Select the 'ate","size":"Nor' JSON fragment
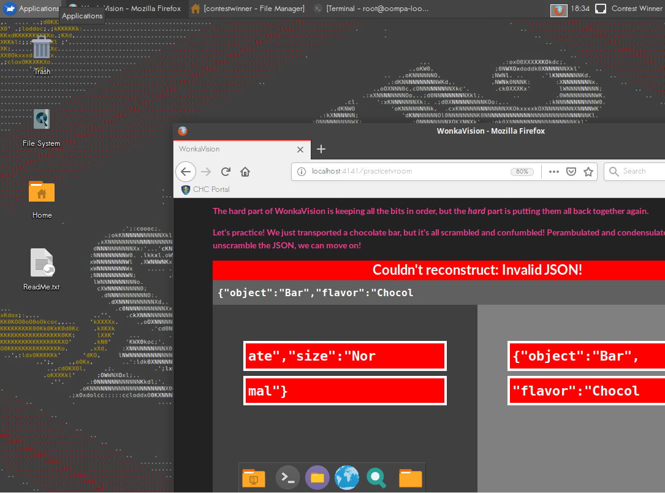This screenshot has width=665, height=493. (344, 356)
